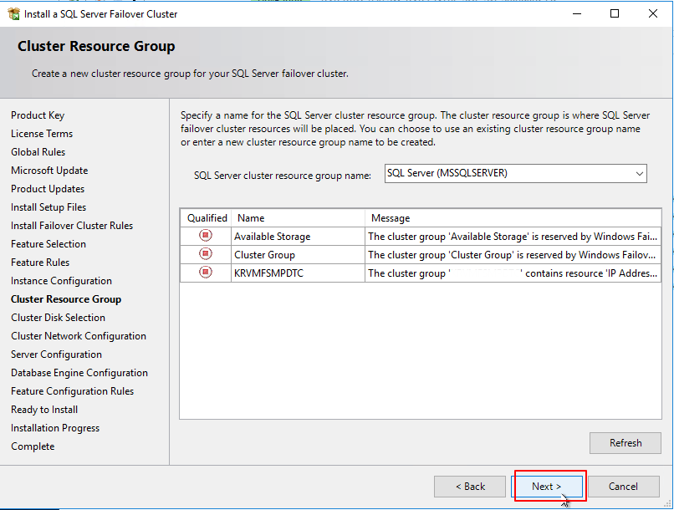
Task: Click the SQL Server cluster resource group name label
Action: [283, 176]
